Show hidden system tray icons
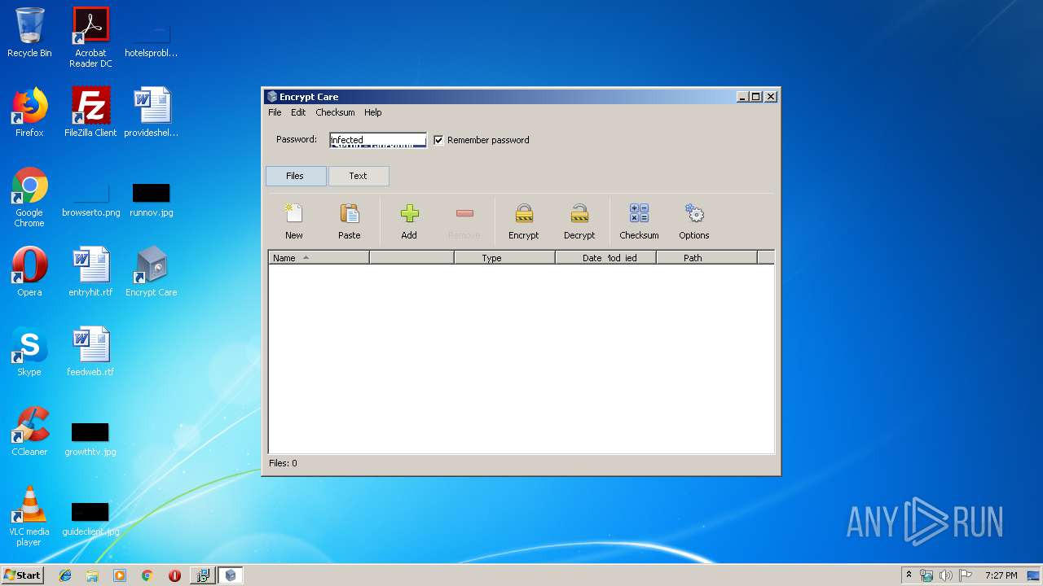Image resolution: width=1043 pixels, height=586 pixels. (909, 575)
